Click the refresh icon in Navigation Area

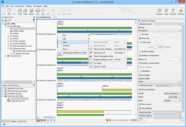[x=10, y=20]
